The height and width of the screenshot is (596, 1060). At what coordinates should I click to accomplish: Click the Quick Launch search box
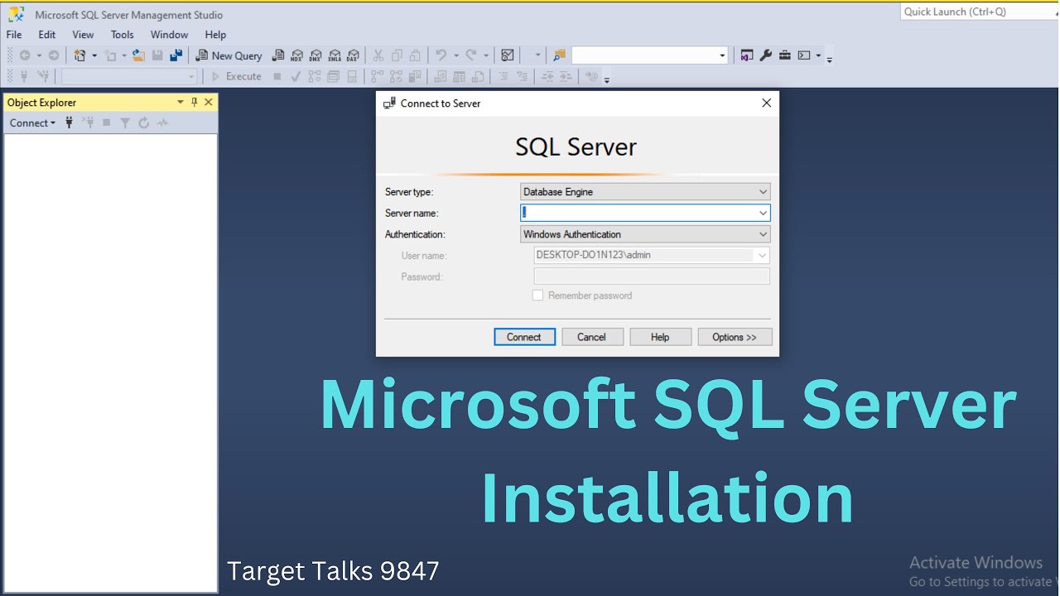979,12
